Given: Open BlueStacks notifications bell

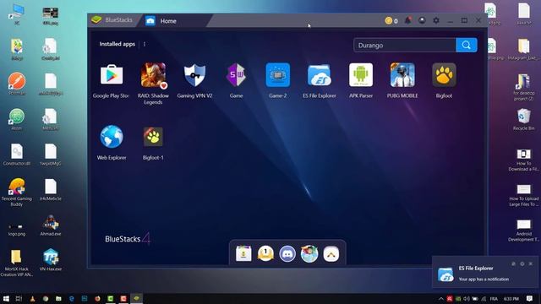Looking at the screenshot, I should [407, 20].
